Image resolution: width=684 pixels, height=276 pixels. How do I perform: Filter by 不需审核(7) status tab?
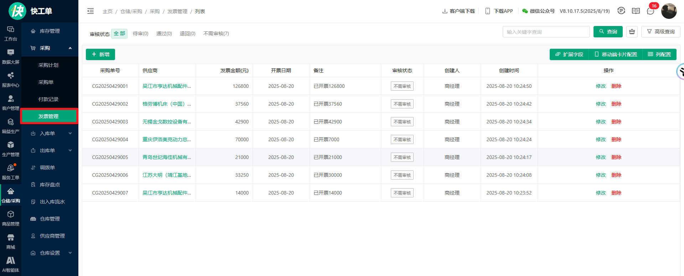click(216, 33)
